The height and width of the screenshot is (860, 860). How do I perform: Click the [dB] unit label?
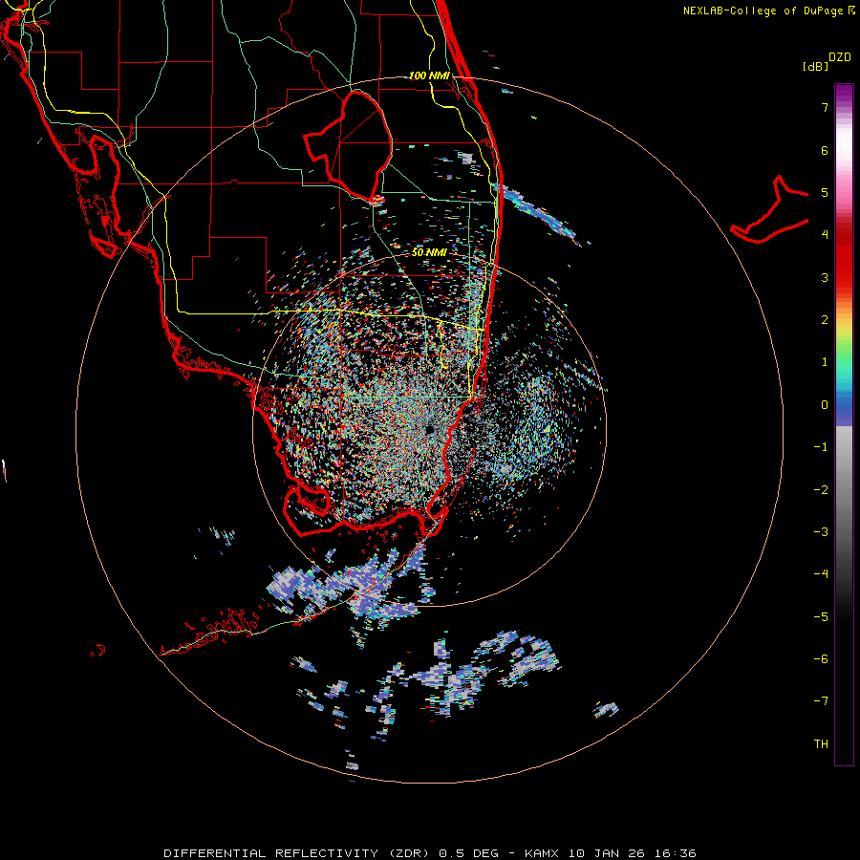coord(816,66)
